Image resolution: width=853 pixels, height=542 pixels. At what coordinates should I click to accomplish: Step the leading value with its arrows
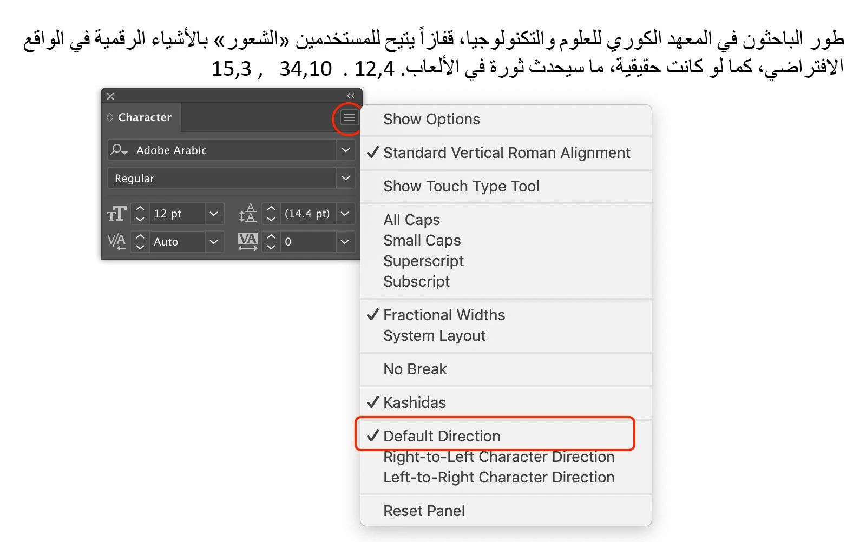[x=271, y=214]
